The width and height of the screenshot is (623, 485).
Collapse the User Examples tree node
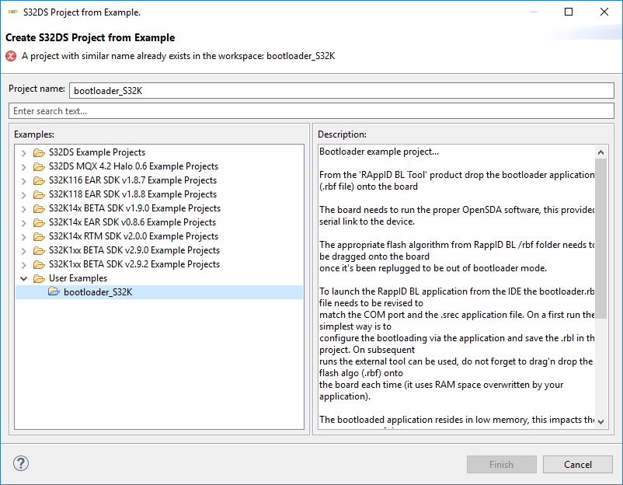[24, 278]
